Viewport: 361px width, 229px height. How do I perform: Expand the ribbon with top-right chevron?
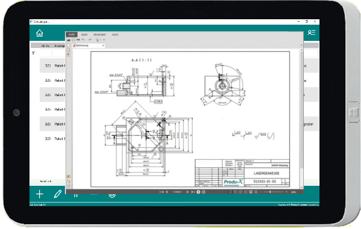(x=301, y=45)
